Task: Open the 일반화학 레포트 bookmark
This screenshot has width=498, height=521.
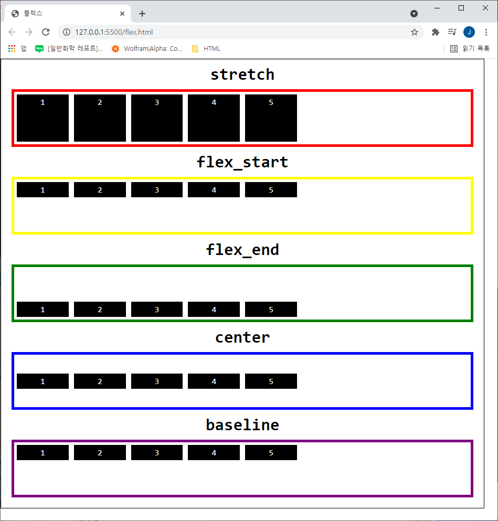Action: pos(69,48)
